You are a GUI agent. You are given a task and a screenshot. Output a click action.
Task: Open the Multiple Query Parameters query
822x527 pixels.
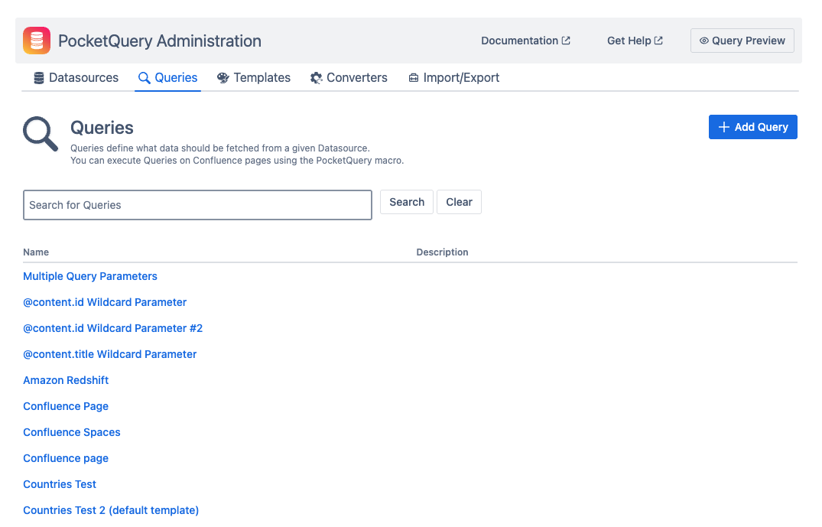(x=89, y=276)
